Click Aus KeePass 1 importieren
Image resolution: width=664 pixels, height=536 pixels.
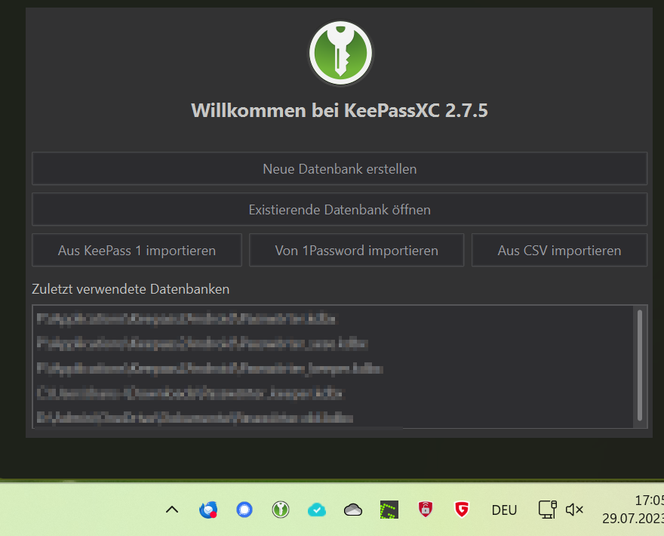coord(137,250)
